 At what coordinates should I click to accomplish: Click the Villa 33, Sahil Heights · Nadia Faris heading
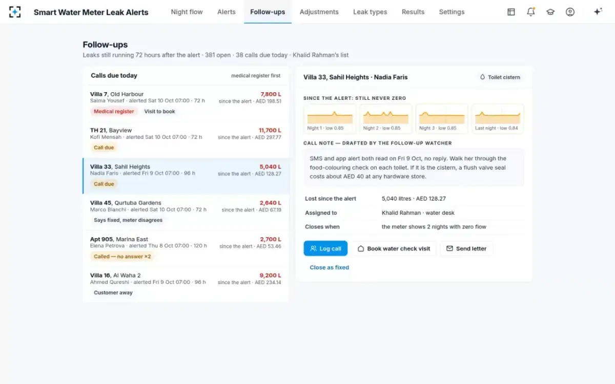356,77
